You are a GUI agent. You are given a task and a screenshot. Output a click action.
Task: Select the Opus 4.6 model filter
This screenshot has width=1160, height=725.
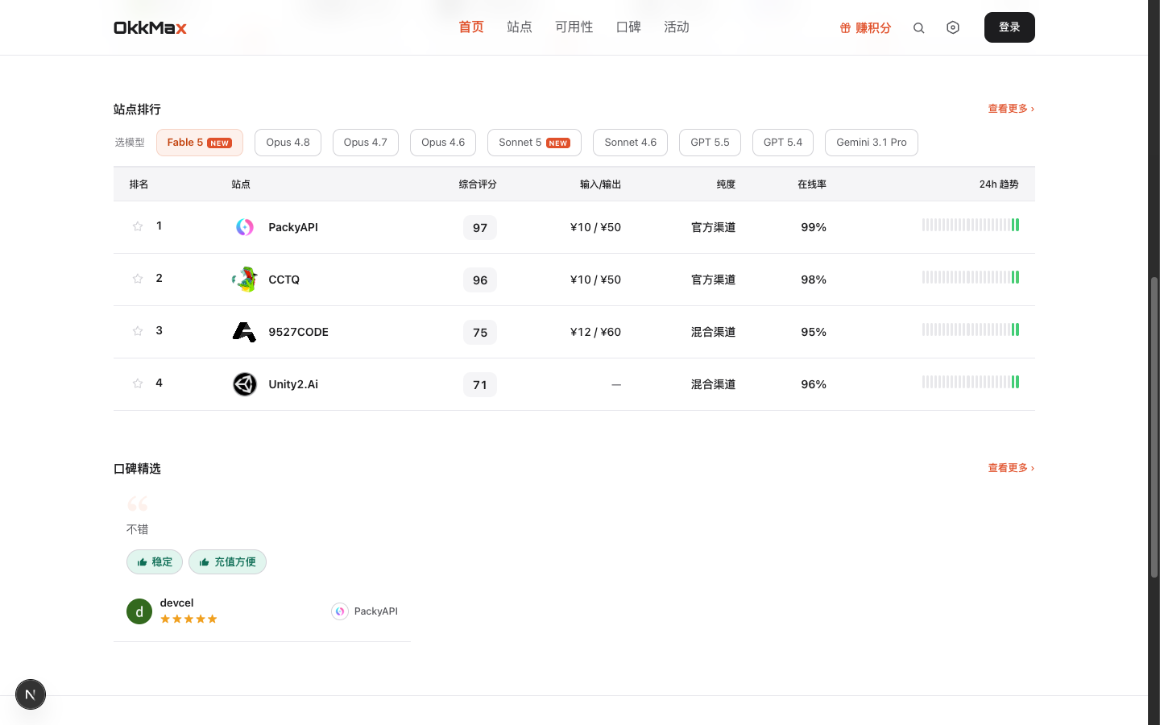[x=443, y=143]
